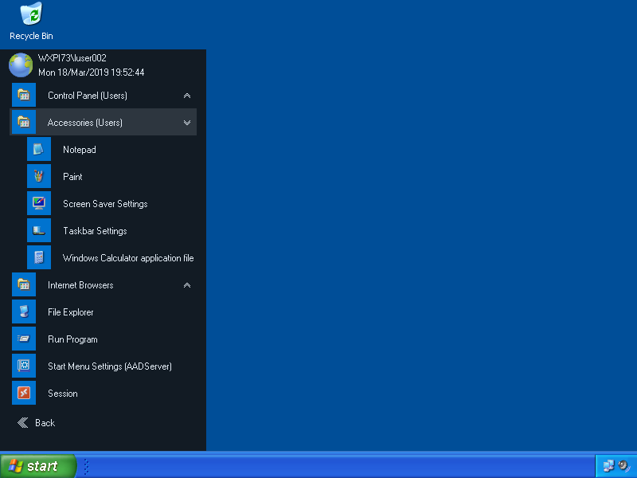The width and height of the screenshot is (637, 478).
Task: Choose Windows Calculator application file entry
Action: (128, 258)
